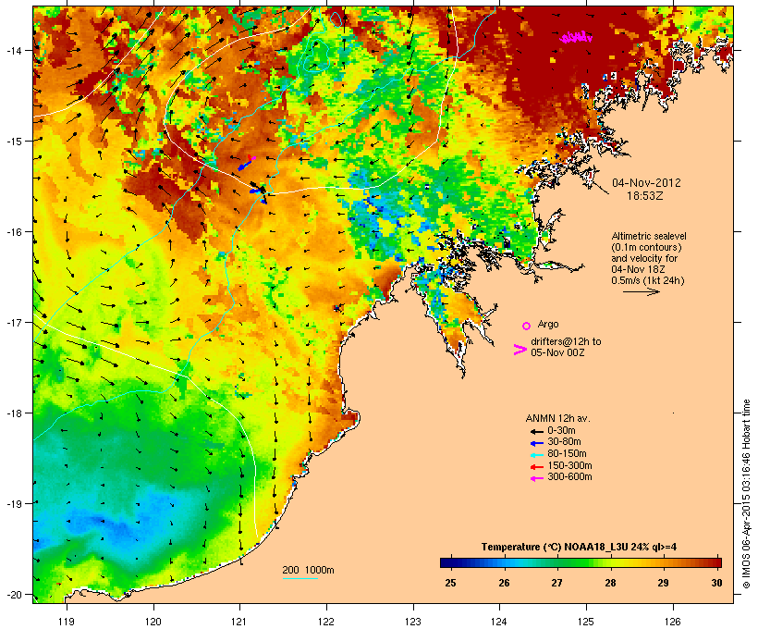Click the date label 04-Nov-2012
Screen dimensions: 758x629
click(646, 183)
